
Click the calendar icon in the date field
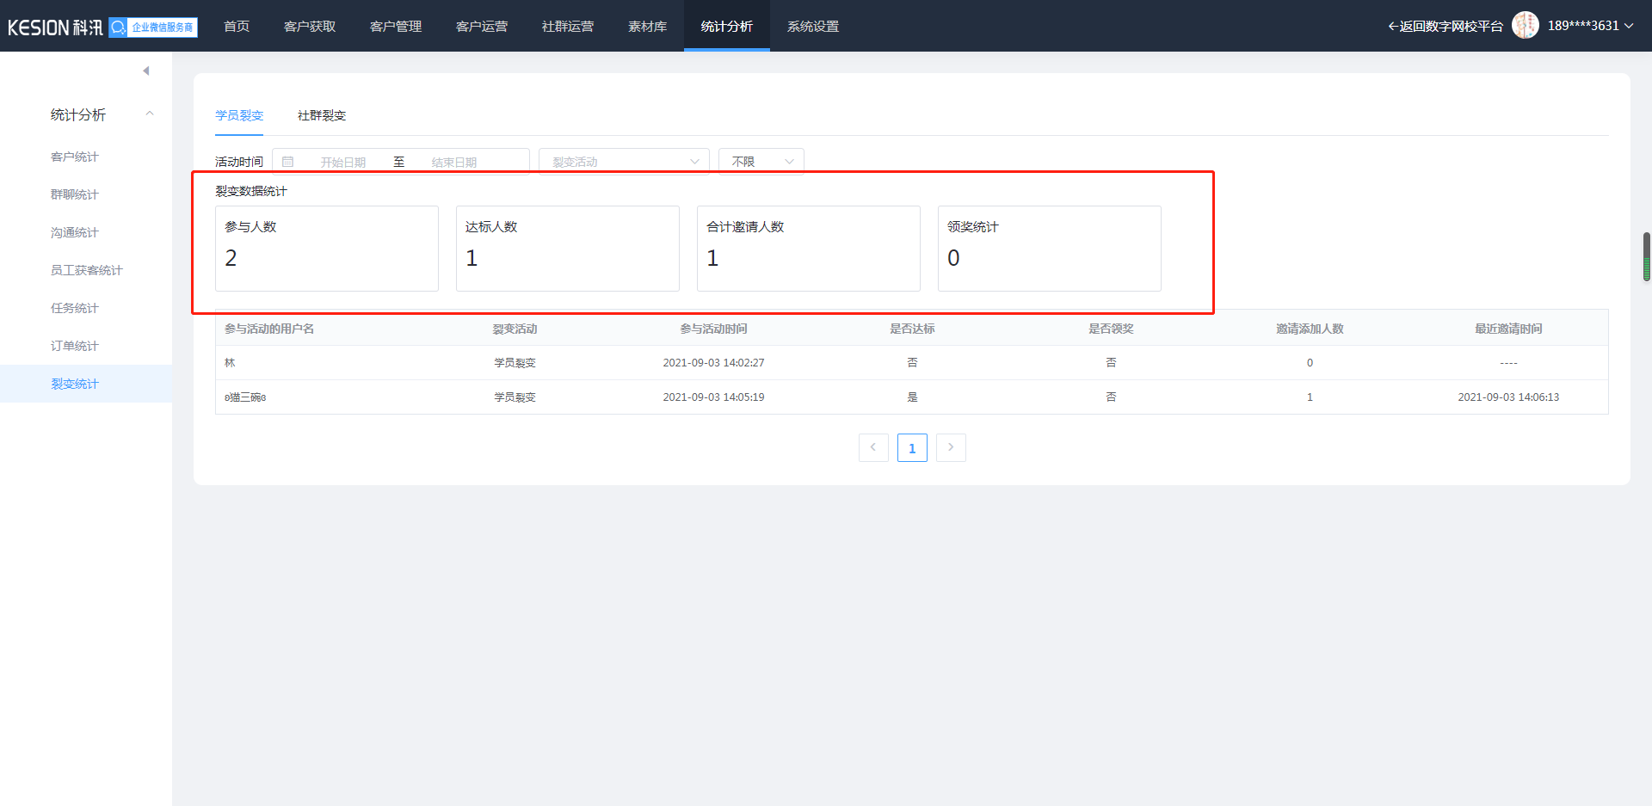tap(288, 162)
